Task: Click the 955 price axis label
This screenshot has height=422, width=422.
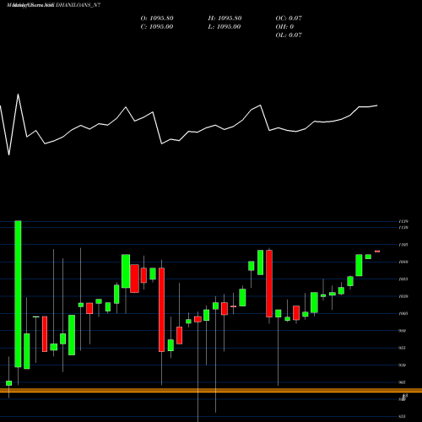Action: pyautogui.click(x=403, y=348)
